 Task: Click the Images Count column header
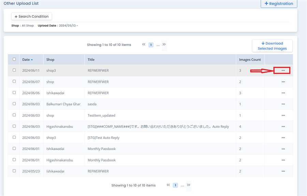click(x=250, y=60)
